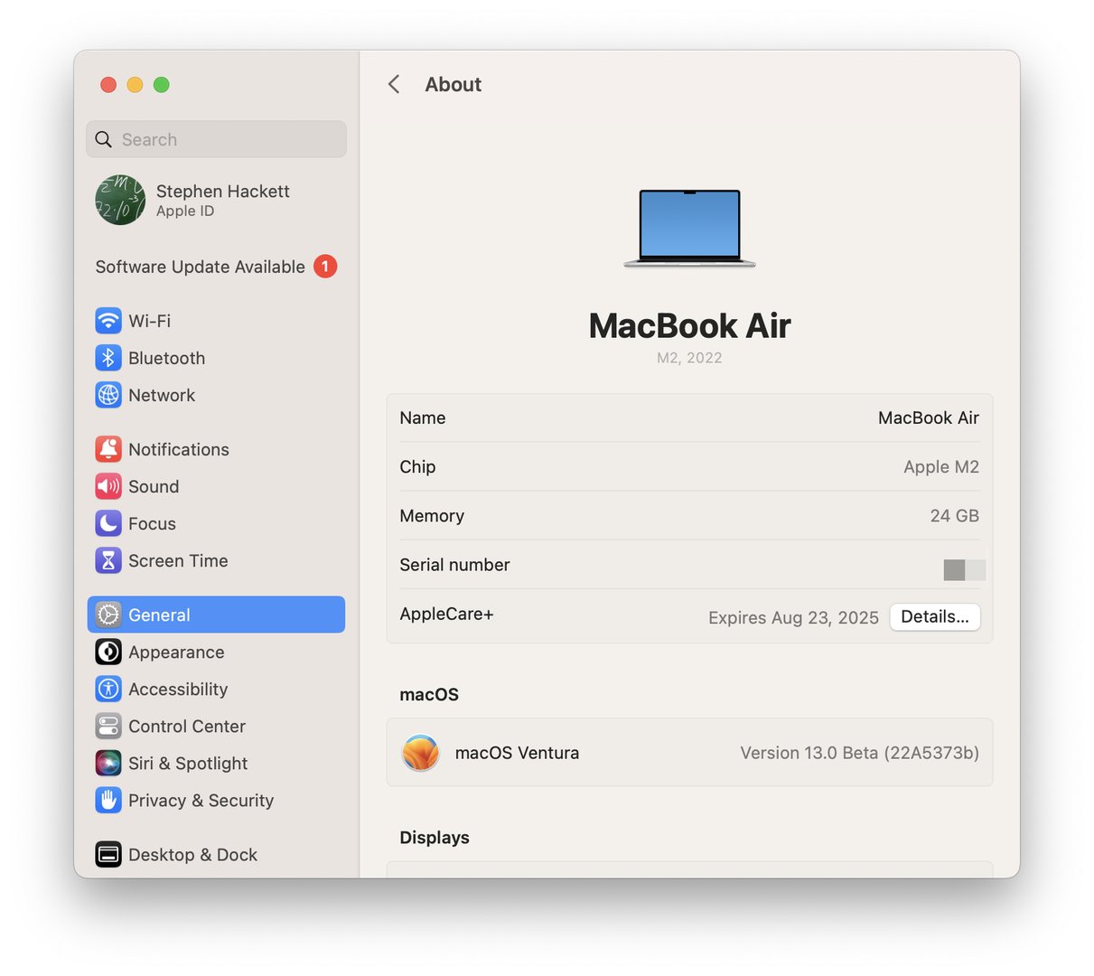
Task: Click the Screen Time hourglass icon
Action: (x=108, y=560)
